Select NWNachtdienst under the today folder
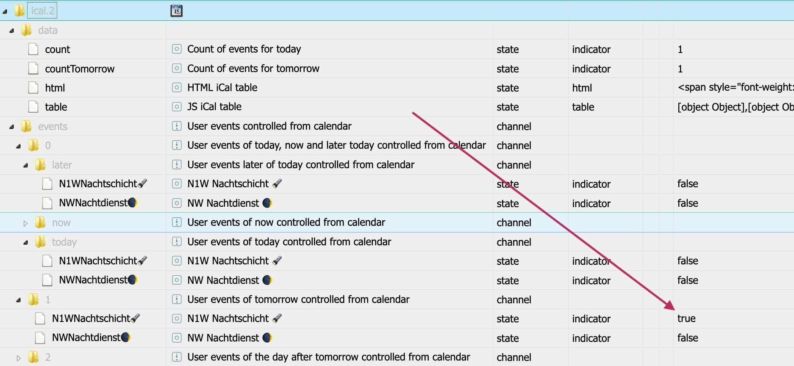Image resolution: width=794 pixels, height=366 pixels. [x=98, y=280]
